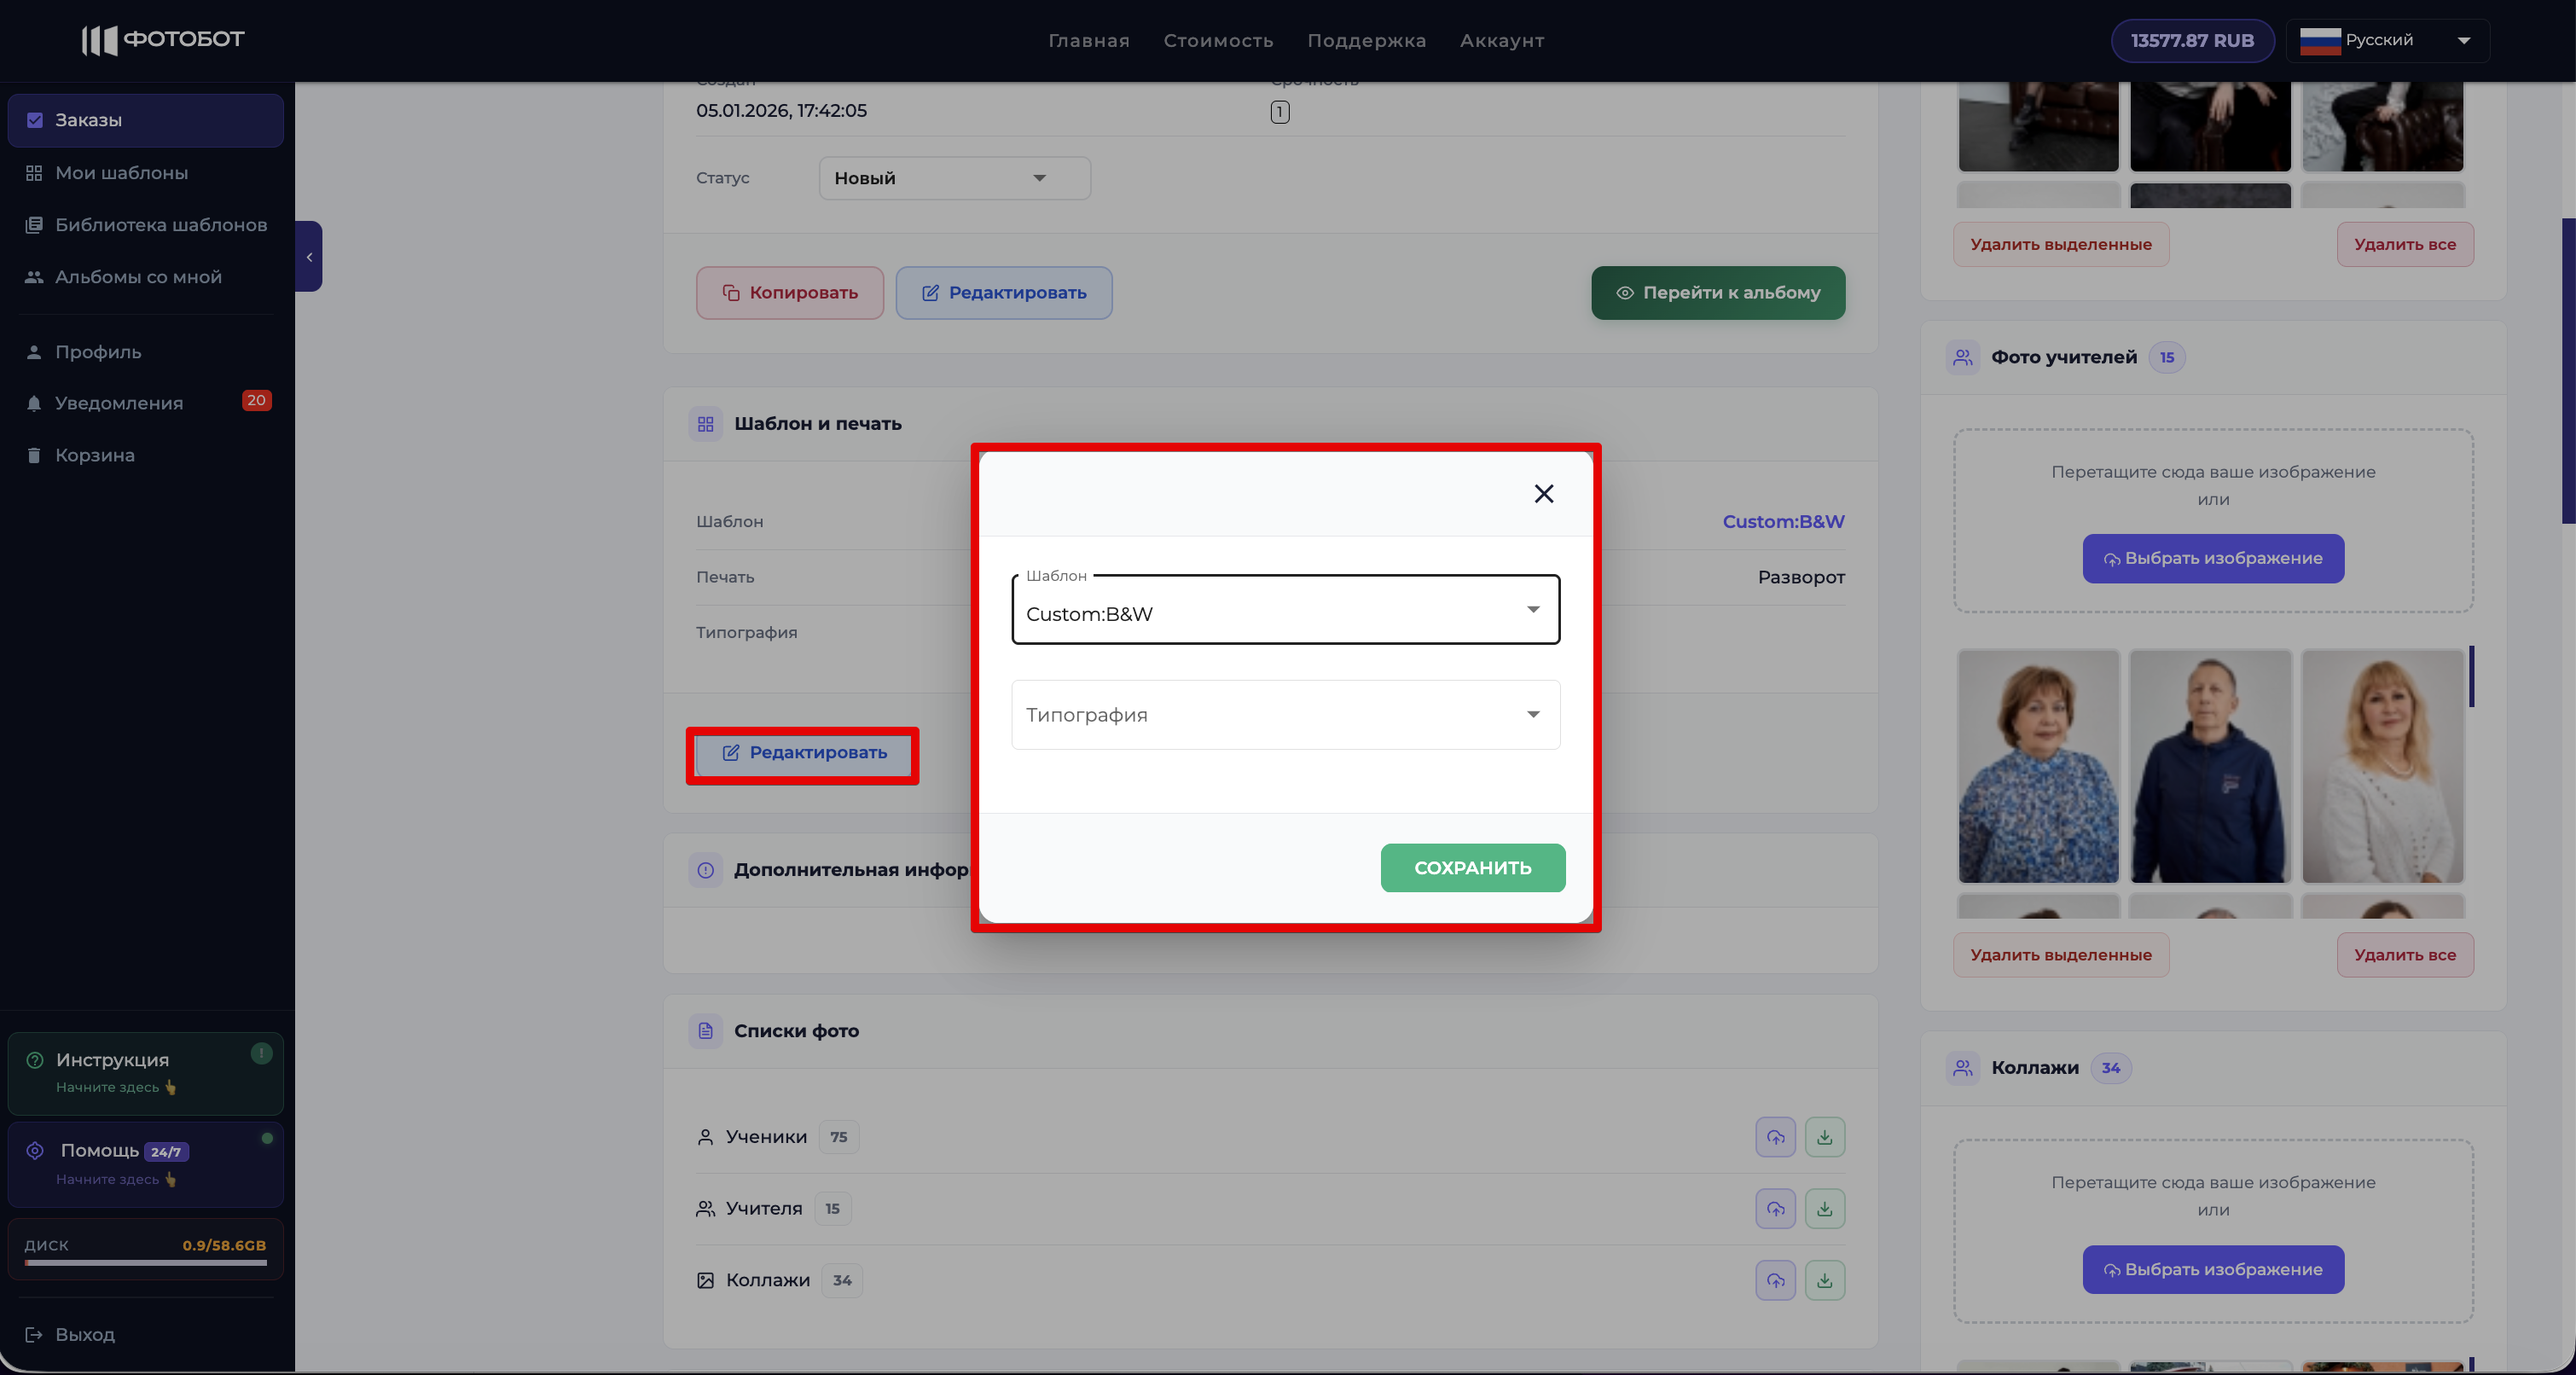Open Главная in the top navigation
The image size is (2576, 1375).
[1088, 41]
